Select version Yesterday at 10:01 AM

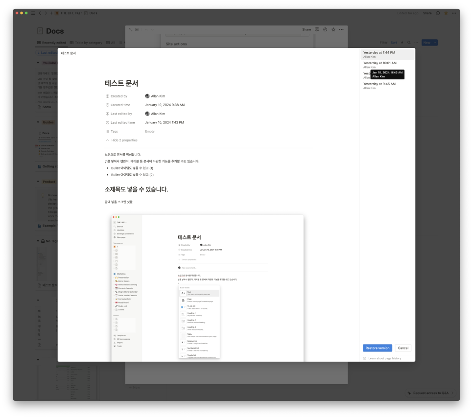[x=388, y=65]
